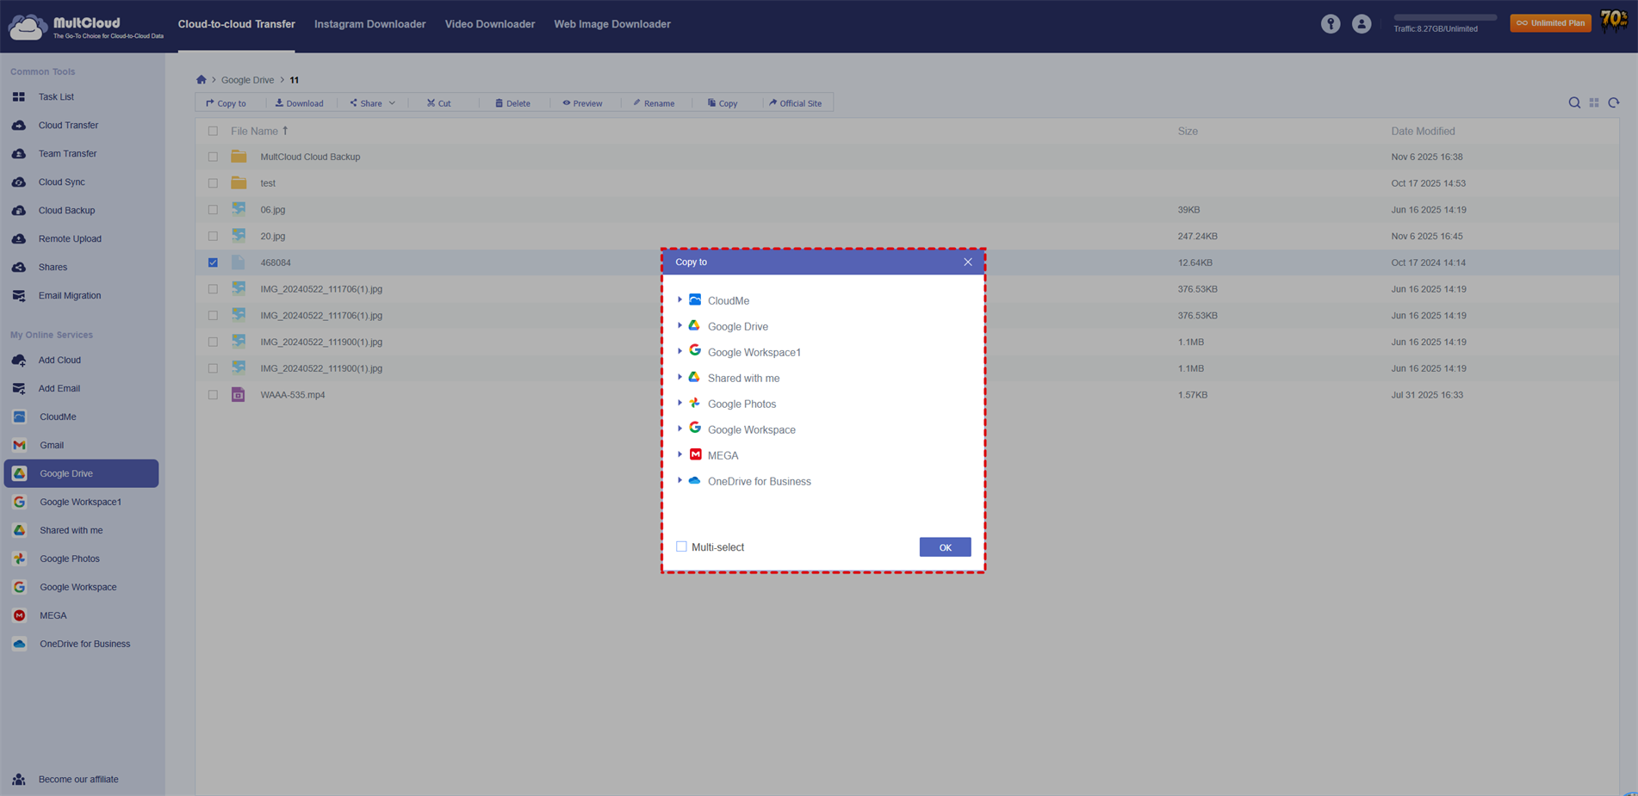Image resolution: width=1638 pixels, height=796 pixels.
Task: Sort by the Size column header
Action: pyautogui.click(x=1188, y=132)
